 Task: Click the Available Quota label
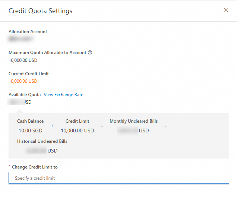coord(25,95)
